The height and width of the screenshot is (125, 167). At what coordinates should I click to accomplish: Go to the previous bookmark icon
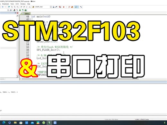click(x=12, y=7)
